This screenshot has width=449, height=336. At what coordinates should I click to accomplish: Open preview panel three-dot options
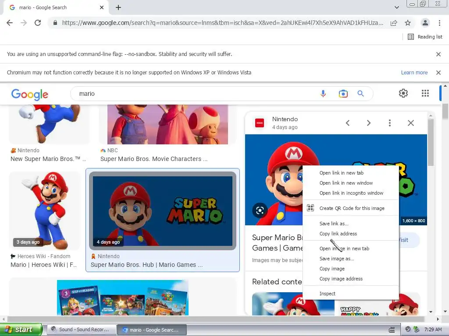(x=389, y=123)
